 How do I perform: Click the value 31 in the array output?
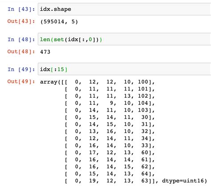click(145, 124)
